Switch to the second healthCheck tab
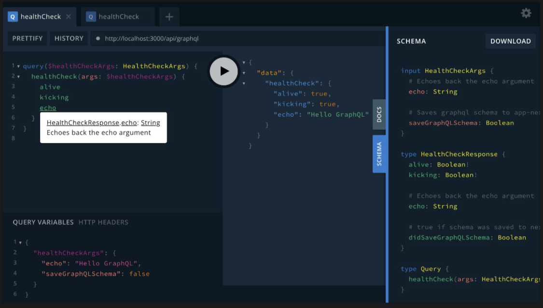The height and width of the screenshot is (308, 543). [x=118, y=16]
